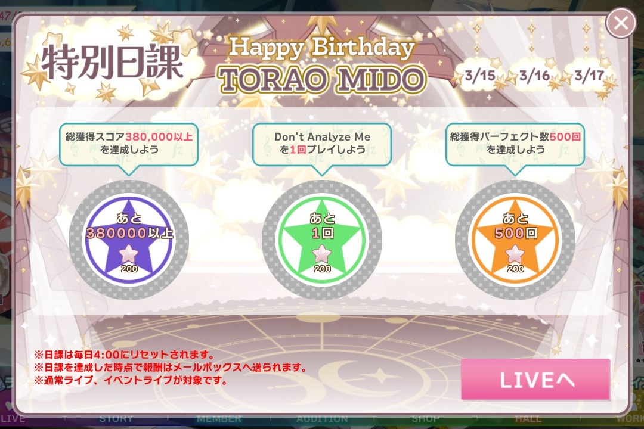644x429 pixels.
Task: Open the AUDITION menu at the bottom
Action: pos(322,419)
